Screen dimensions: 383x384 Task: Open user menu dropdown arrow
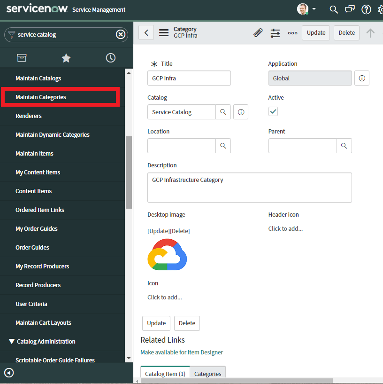[314, 9]
